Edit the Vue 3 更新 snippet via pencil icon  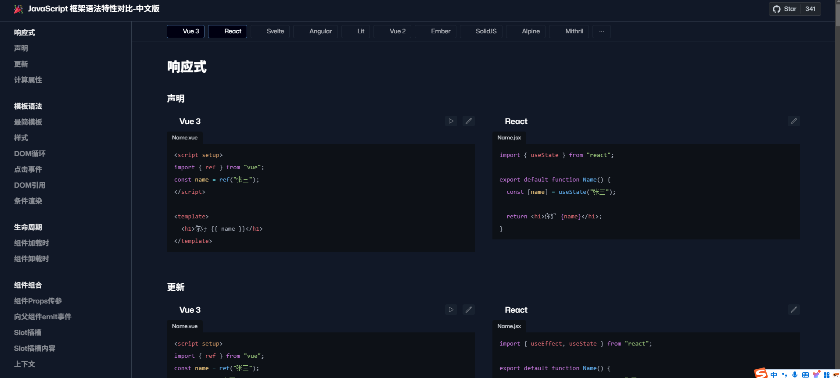[469, 310]
